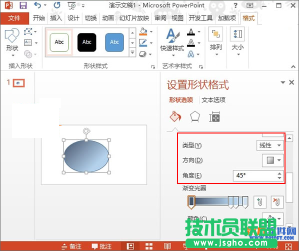Customize Quick Access Toolbar dropdown
The width and height of the screenshot is (299, 251).
coord(83,6)
